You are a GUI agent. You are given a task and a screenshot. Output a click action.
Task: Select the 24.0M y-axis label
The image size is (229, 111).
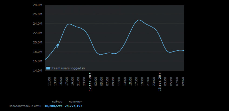click(x=38, y=24)
